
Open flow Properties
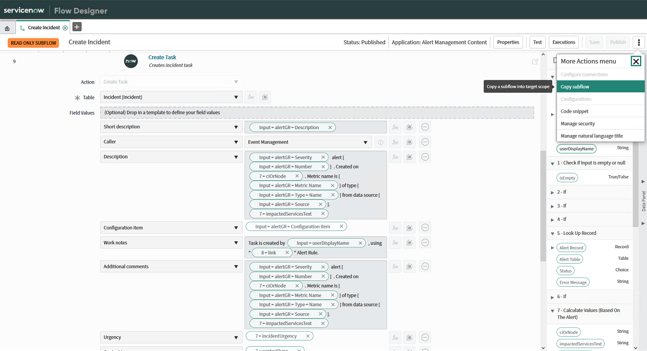508,42
